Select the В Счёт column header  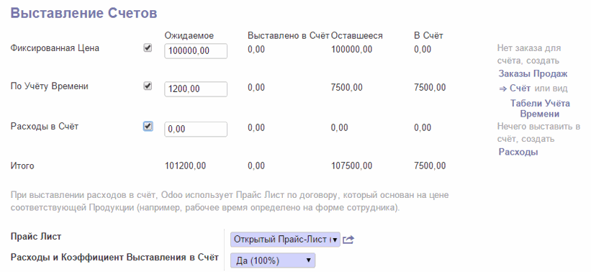pyautogui.click(x=428, y=36)
